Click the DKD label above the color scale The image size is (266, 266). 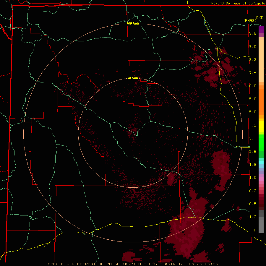click(x=260, y=18)
